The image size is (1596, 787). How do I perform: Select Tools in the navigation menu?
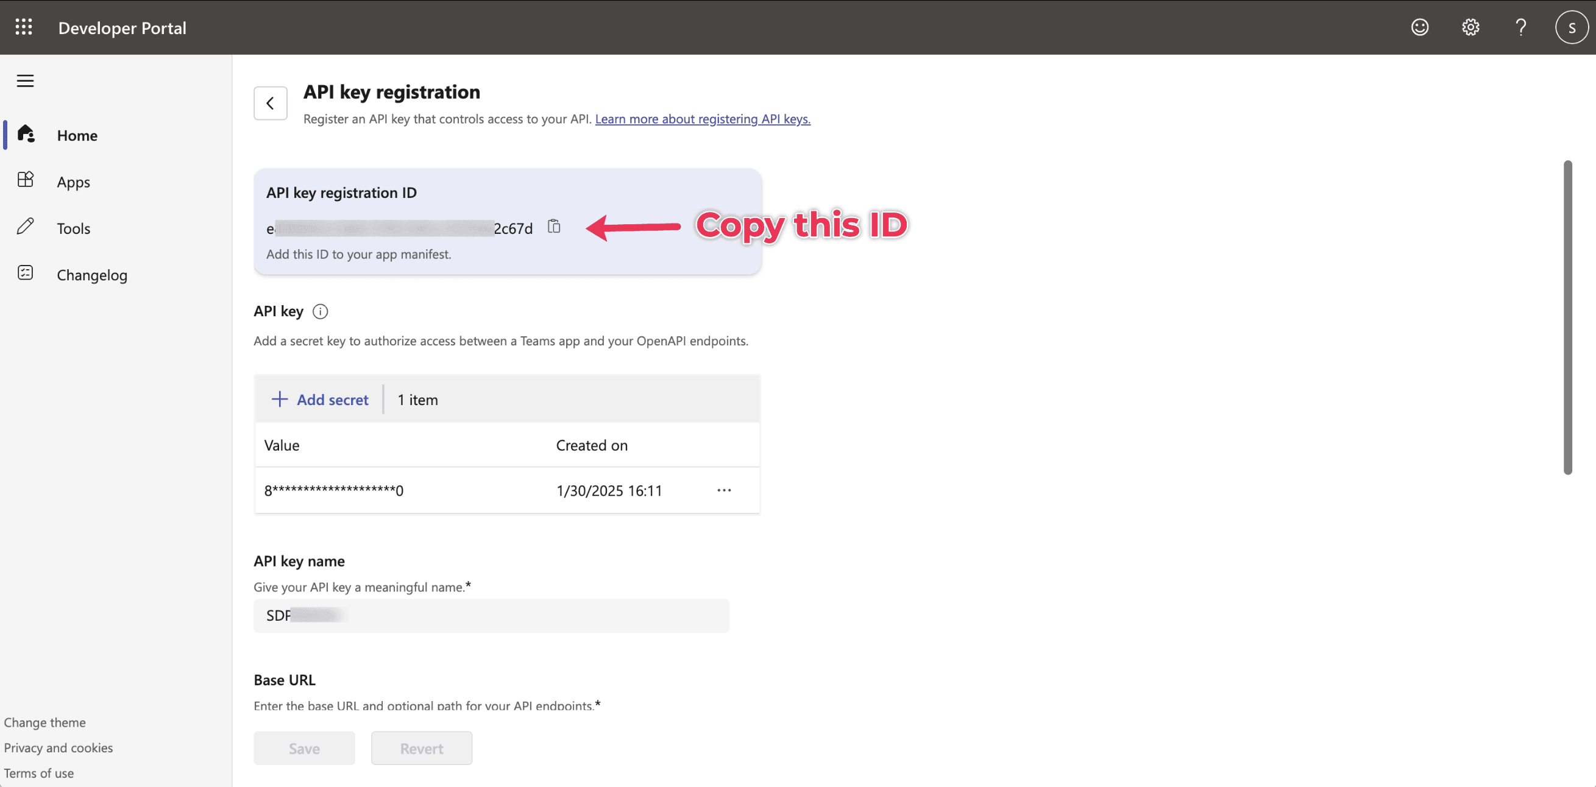point(73,228)
